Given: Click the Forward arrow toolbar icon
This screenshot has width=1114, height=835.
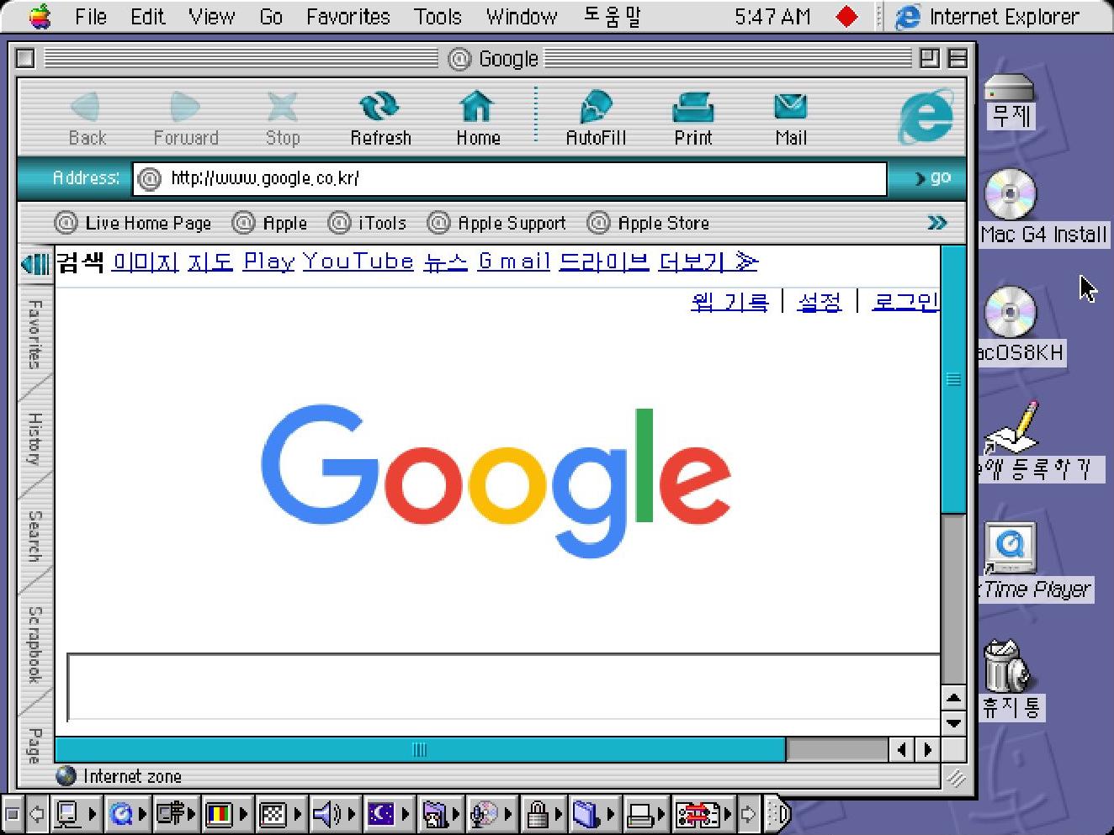Looking at the screenshot, I should click(184, 108).
